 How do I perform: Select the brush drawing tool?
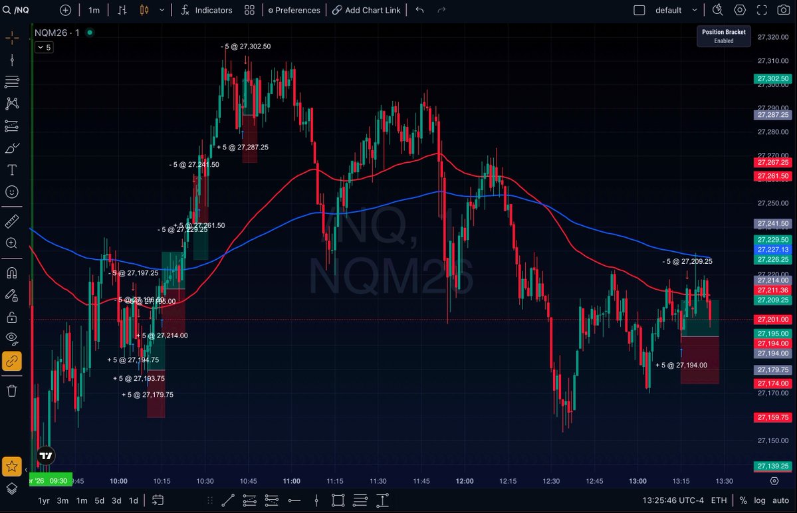[x=12, y=148]
